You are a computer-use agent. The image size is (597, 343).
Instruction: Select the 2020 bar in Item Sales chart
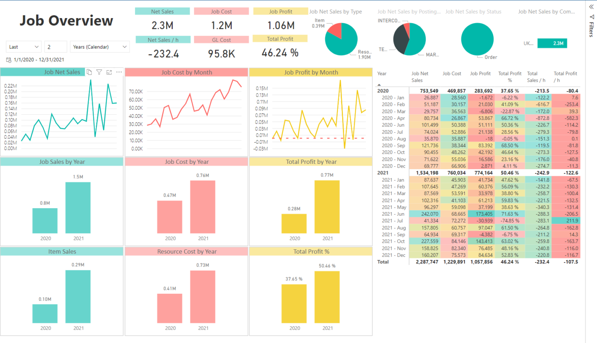point(45,314)
